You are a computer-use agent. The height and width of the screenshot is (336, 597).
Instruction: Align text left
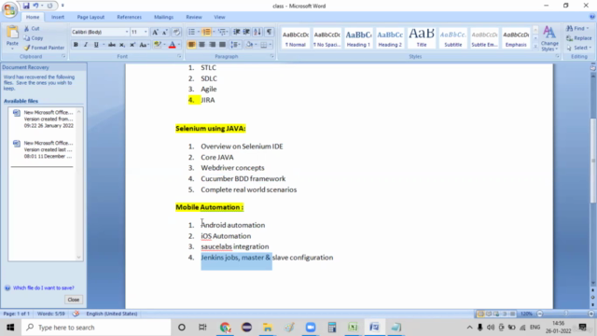pos(191,45)
